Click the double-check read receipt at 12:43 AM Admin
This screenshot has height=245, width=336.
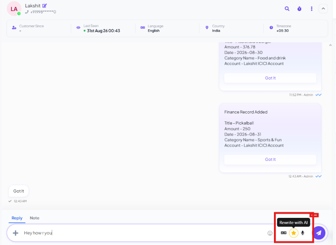[x=319, y=176]
